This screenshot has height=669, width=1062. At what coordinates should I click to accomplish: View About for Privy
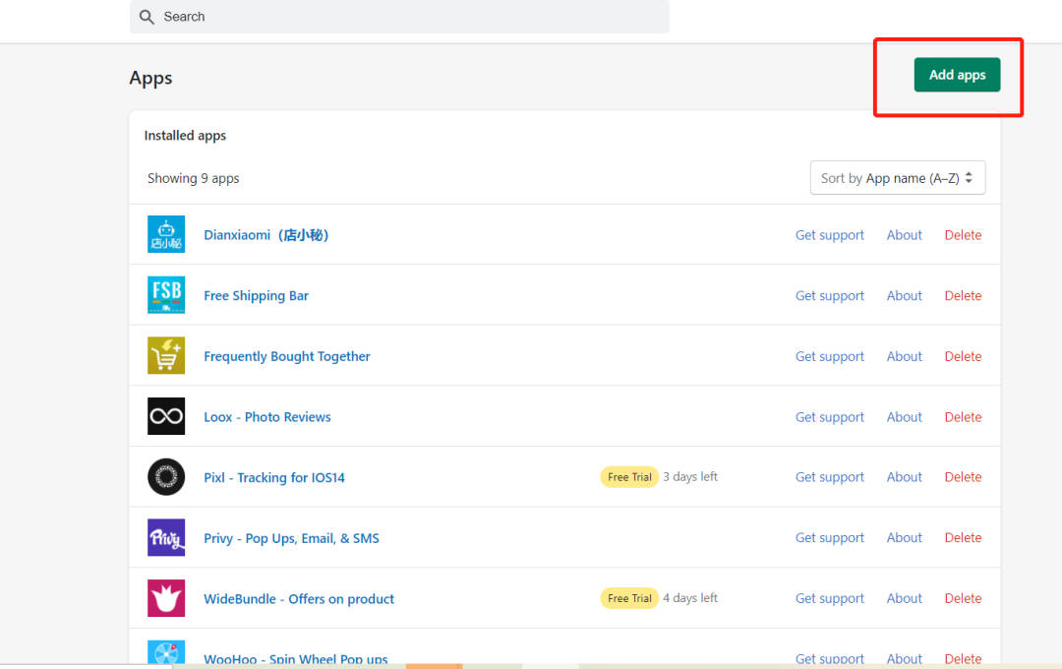point(905,537)
